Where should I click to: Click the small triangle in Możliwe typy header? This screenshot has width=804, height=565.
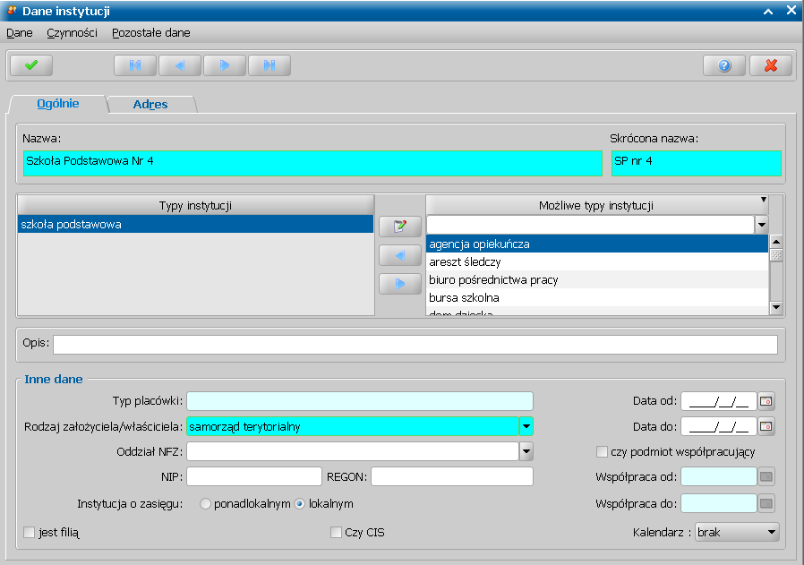[764, 200]
